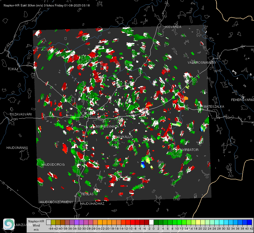Click the NYÍRBÁTOR city label

pyautogui.click(x=189, y=150)
